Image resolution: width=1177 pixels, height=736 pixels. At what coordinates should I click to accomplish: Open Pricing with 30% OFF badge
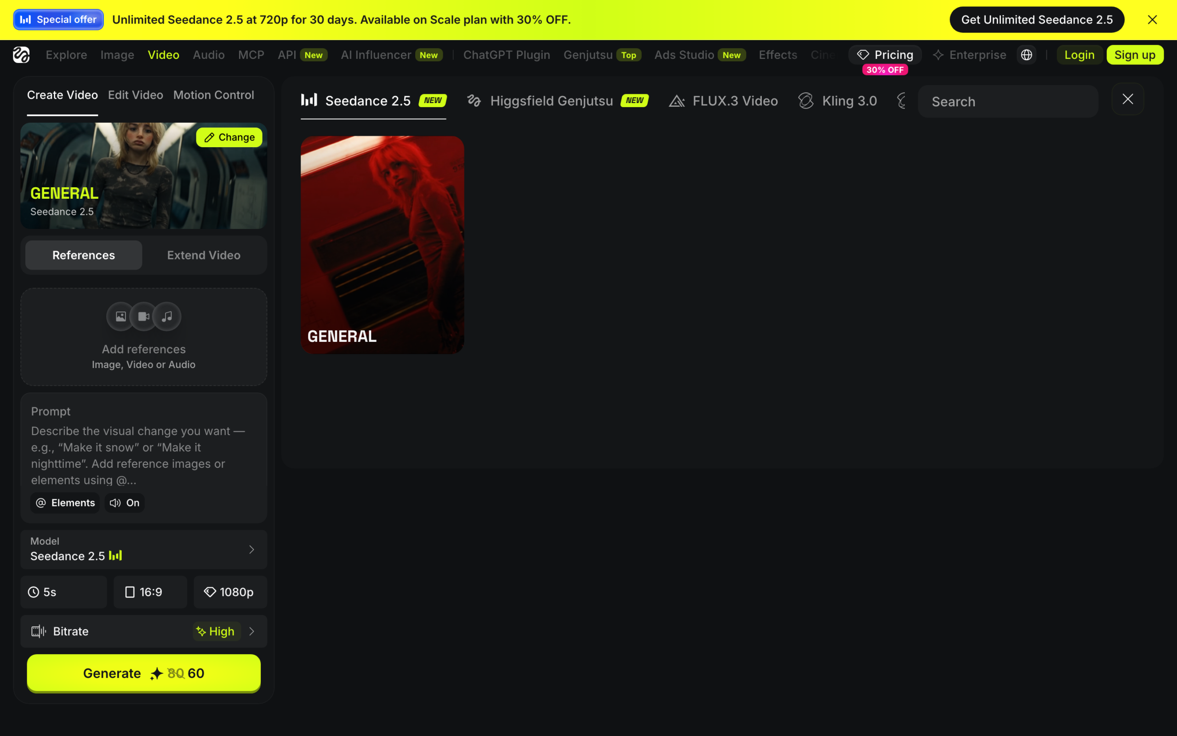pos(885,55)
